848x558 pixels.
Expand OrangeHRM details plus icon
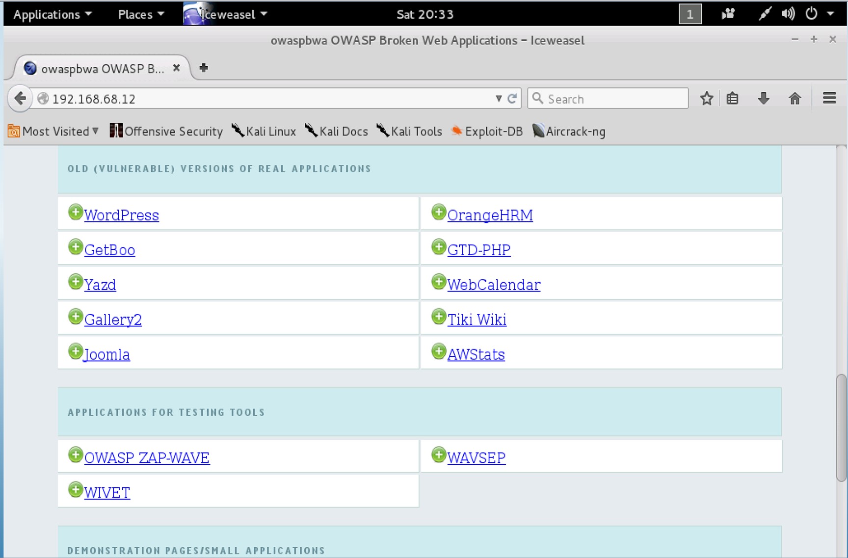tap(438, 213)
